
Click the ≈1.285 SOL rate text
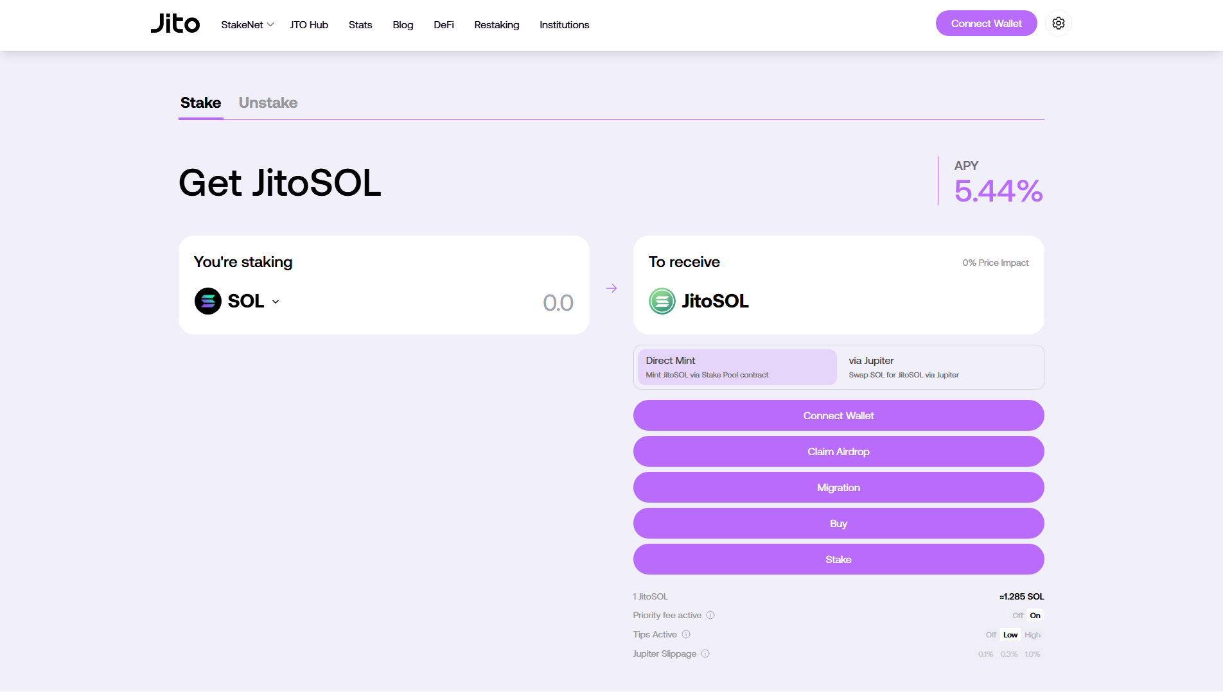[1021, 596]
